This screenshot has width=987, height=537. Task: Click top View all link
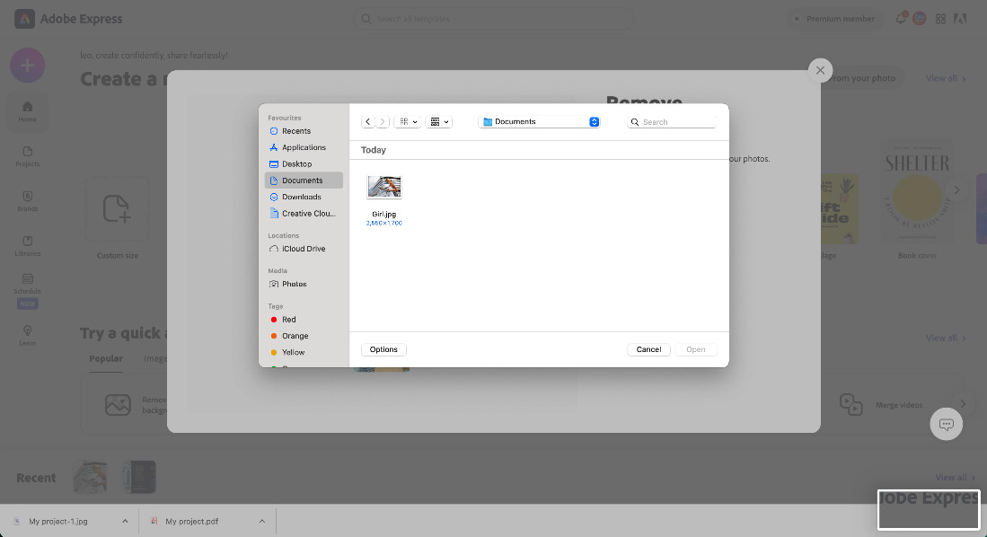pos(946,78)
